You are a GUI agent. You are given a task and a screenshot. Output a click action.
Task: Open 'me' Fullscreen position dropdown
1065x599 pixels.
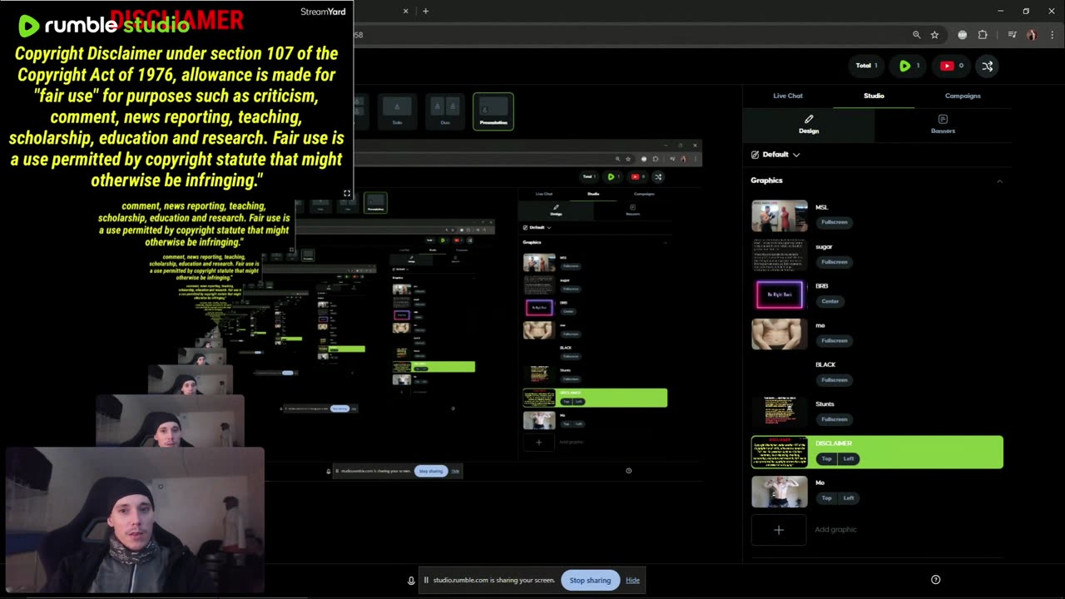[834, 340]
